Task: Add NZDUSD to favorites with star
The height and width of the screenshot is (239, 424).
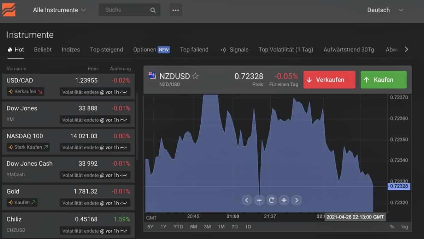Action: click(x=195, y=76)
